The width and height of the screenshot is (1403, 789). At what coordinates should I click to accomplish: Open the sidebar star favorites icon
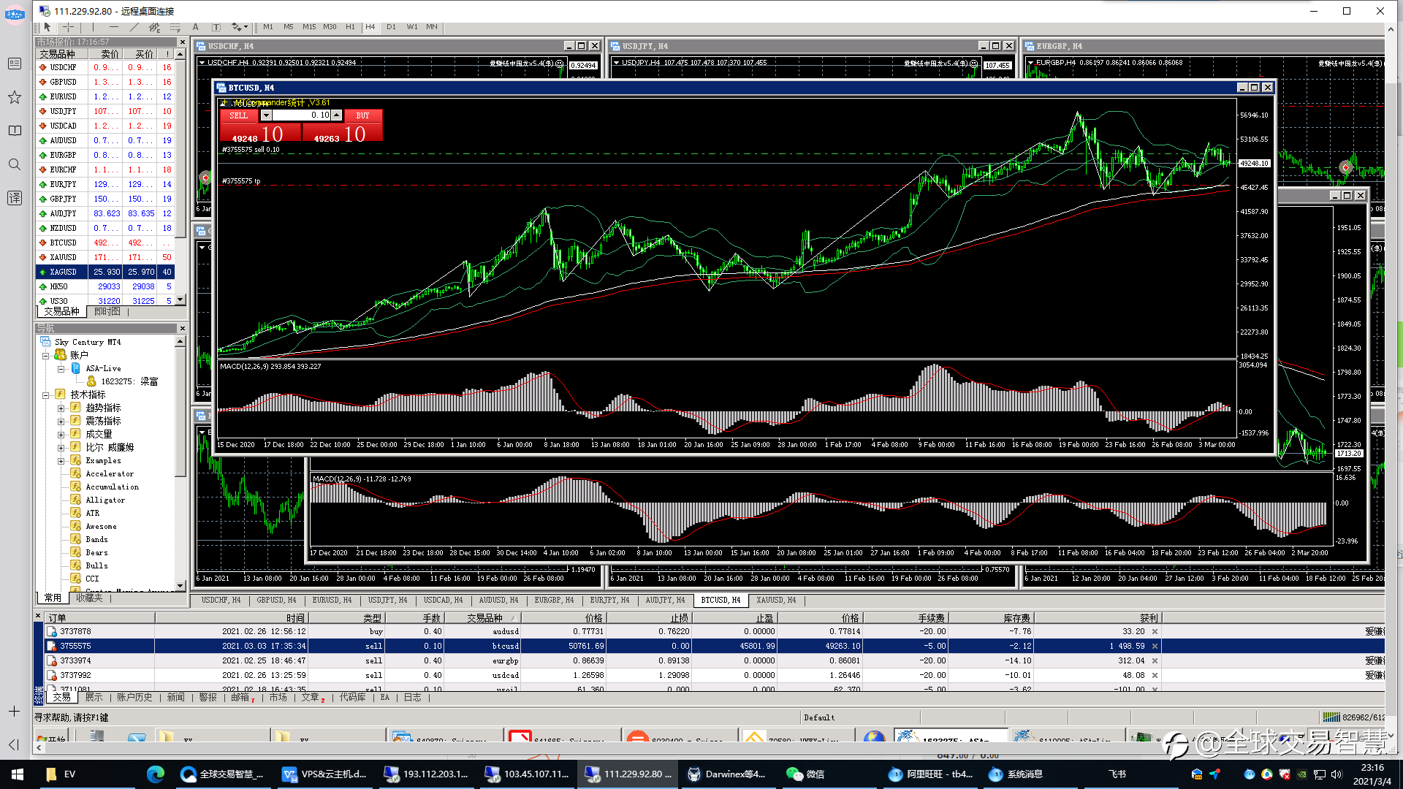click(x=15, y=97)
